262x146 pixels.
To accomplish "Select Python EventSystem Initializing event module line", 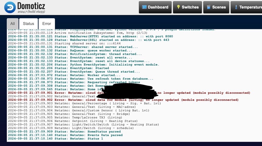I will tap(84, 65).
